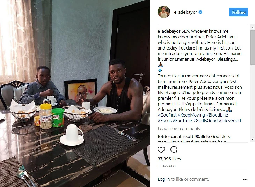
Task: Open e_adebayor username in header
Action: (x=185, y=12)
